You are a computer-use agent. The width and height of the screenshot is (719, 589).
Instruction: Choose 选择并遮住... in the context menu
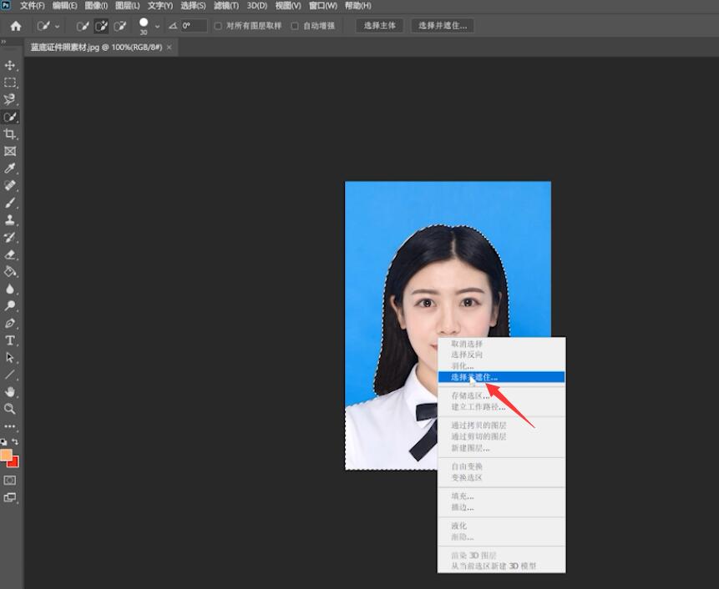tap(501, 377)
